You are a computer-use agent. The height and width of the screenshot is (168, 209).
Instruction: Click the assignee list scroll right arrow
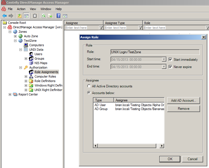pyautogui.click(x=162, y=146)
